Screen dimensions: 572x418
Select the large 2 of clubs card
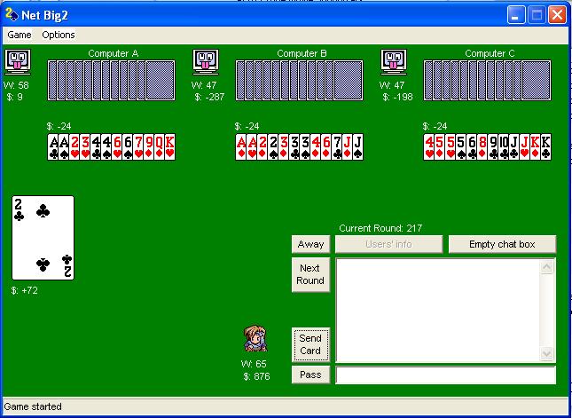point(43,238)
